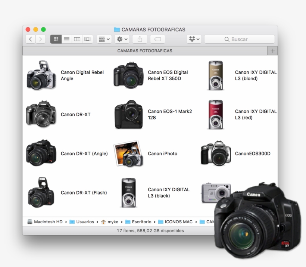Image resolution: width=306 pixels, height=267 pixels.
Task: Go back with the left arrow button
Action: point(31,39)
